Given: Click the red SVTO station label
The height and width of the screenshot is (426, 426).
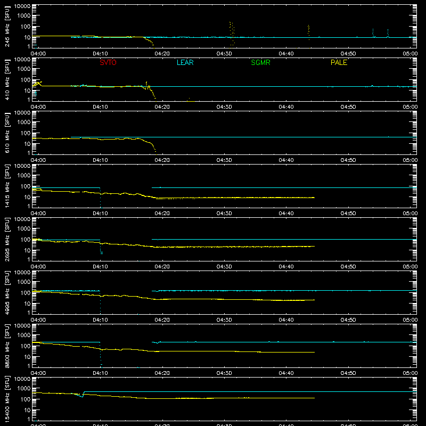Looking at the screenshot, I should point(108,62).
